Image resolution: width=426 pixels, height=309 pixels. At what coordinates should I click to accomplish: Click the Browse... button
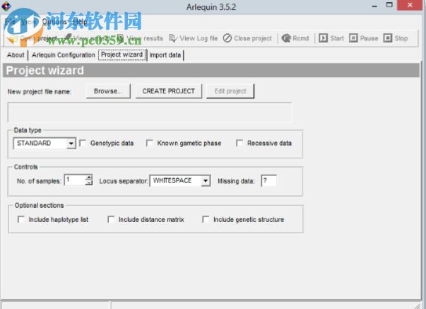pyautogui.click(x=108, y=91)
